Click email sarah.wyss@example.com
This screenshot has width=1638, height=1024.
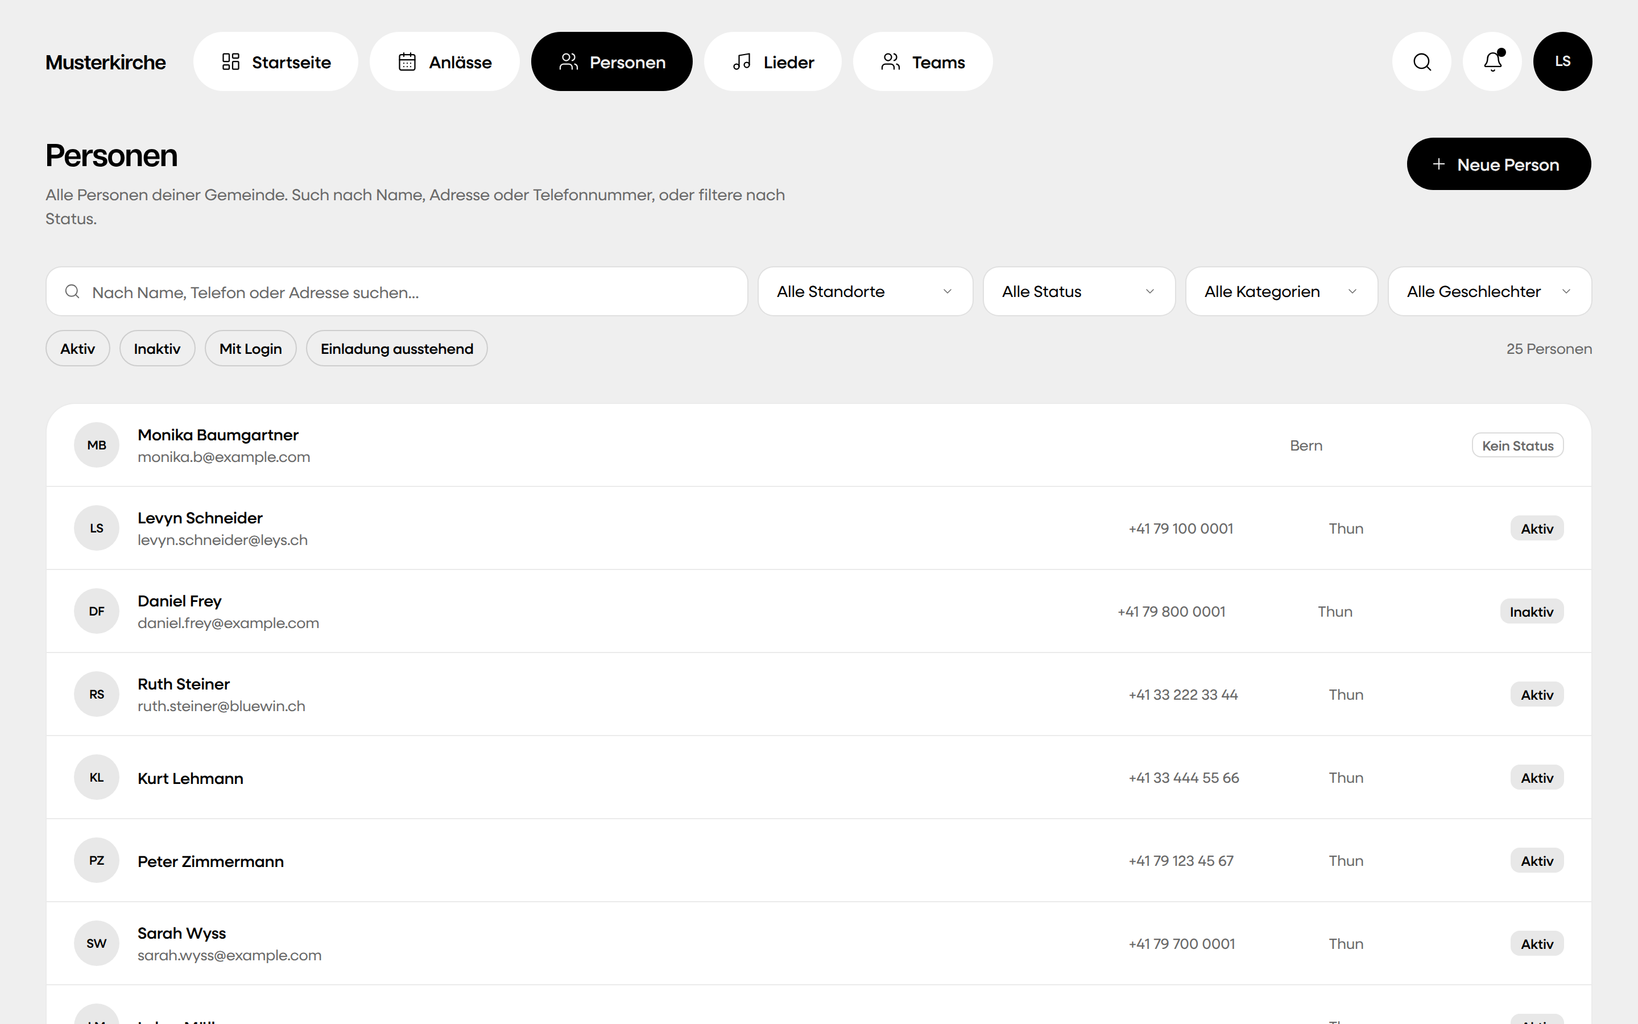tap(229, 955)
